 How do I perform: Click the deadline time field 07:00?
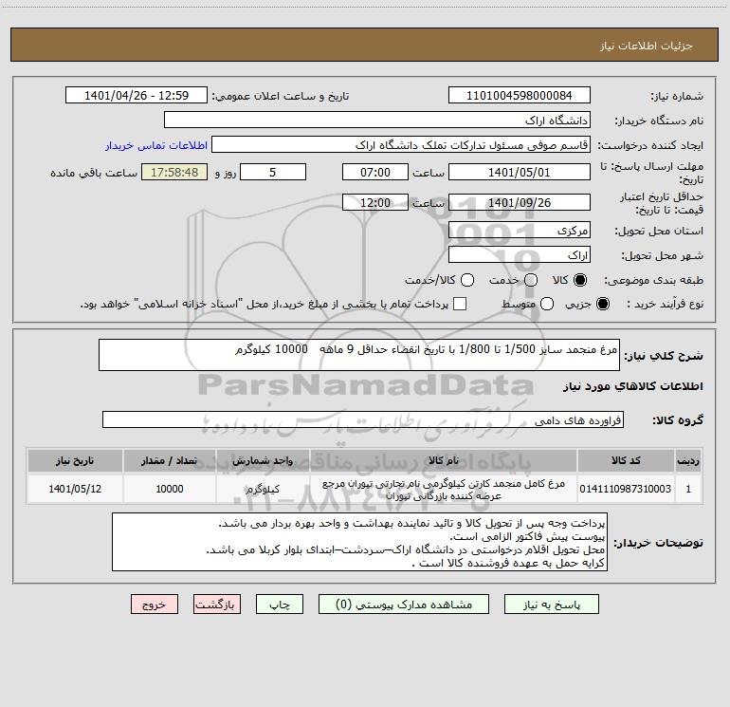tap(375, 172)
